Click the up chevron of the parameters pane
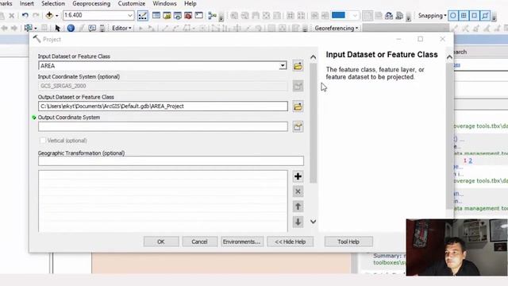Screen dimensions: 508x286 click(x=313, y=57)
